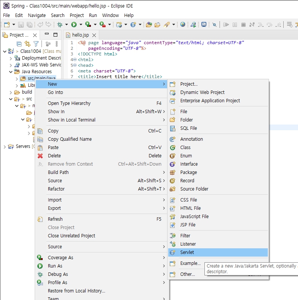Click the New Servlet toolbar icon
Image resolution: width=298 pixels, height=300 pixels.
(x=133, y=25)
